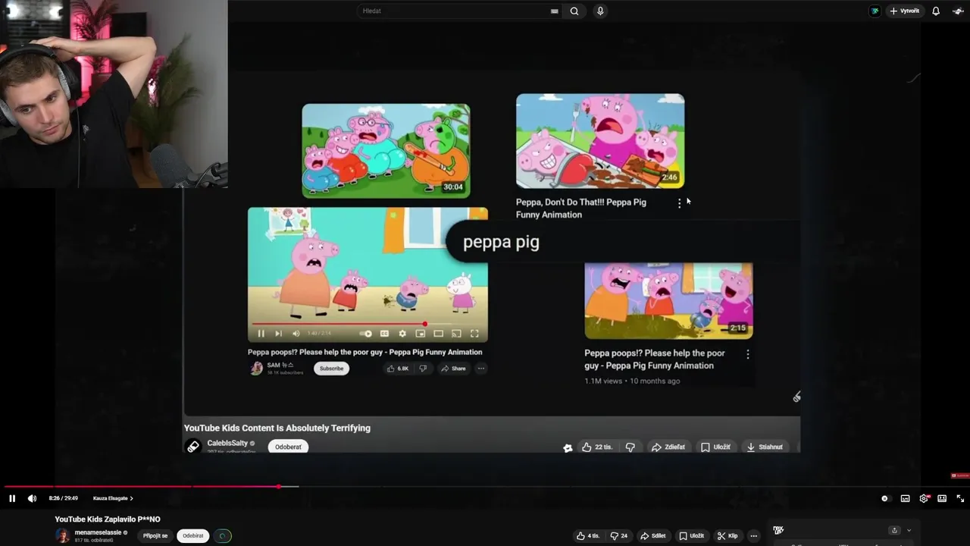
Task: Mute the main player's volume speaker icon
Action: (32, 498)
